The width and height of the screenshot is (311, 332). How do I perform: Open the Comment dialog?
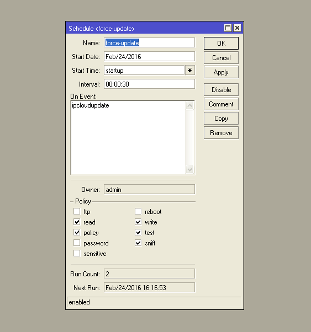(x=221, y=104)
